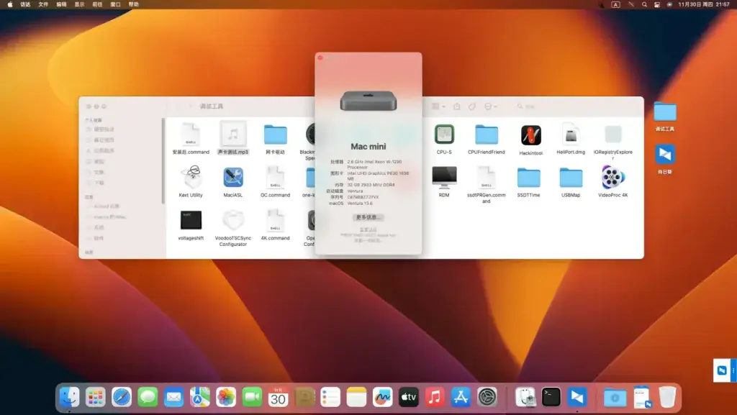The width and height of the screenshot is (737, 415).
Task: Select the OC.command shell script
Action: 276,178
